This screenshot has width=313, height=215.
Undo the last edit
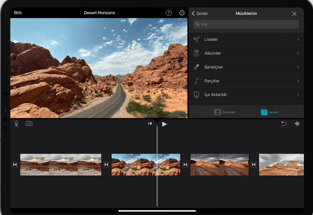(284, 124)
